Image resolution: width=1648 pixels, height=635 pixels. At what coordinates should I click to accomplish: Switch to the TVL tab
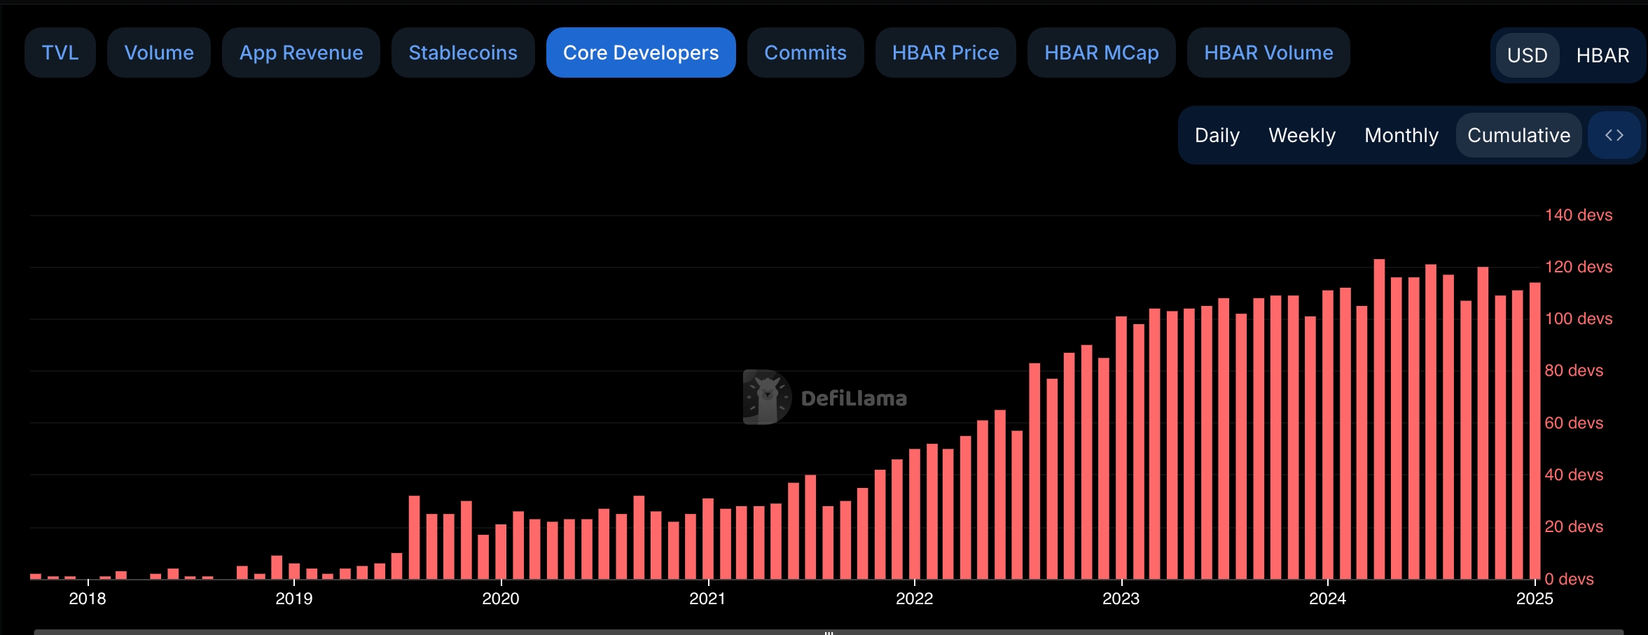tap(59, 52)
